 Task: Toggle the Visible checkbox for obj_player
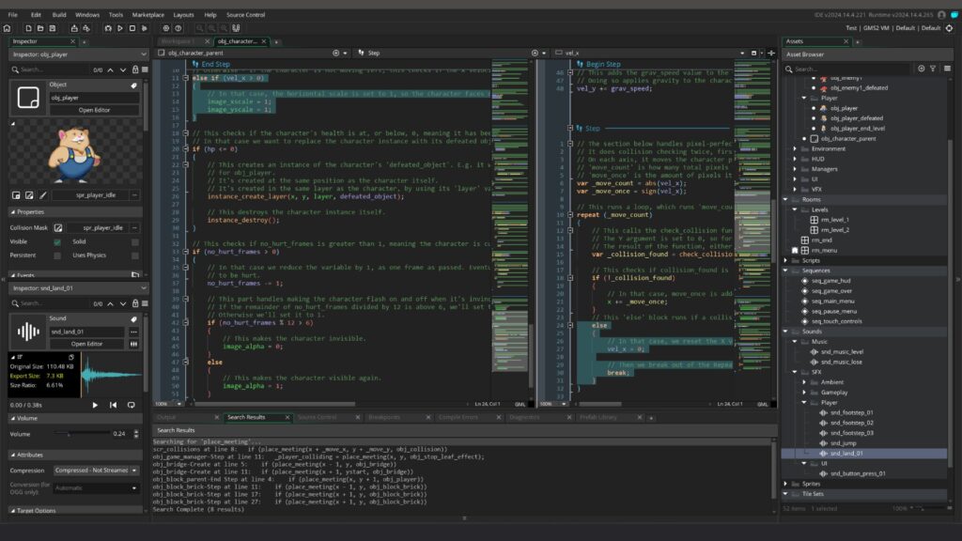(x=57, y=241)
